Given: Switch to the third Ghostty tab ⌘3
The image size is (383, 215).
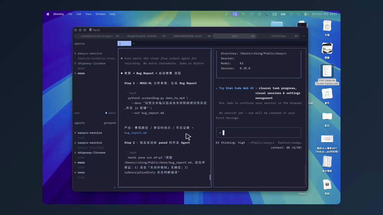Looking at the screenshot, I should click(188, 36).
